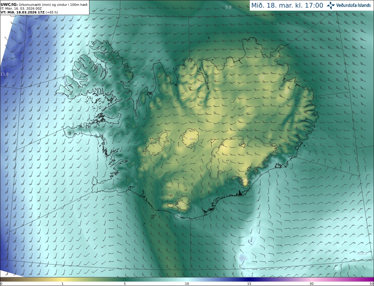Click the '(+65 h)' forecast offset
Image resolution: width=374 pixels, height=286 pixels.
[x=52, y=12]
